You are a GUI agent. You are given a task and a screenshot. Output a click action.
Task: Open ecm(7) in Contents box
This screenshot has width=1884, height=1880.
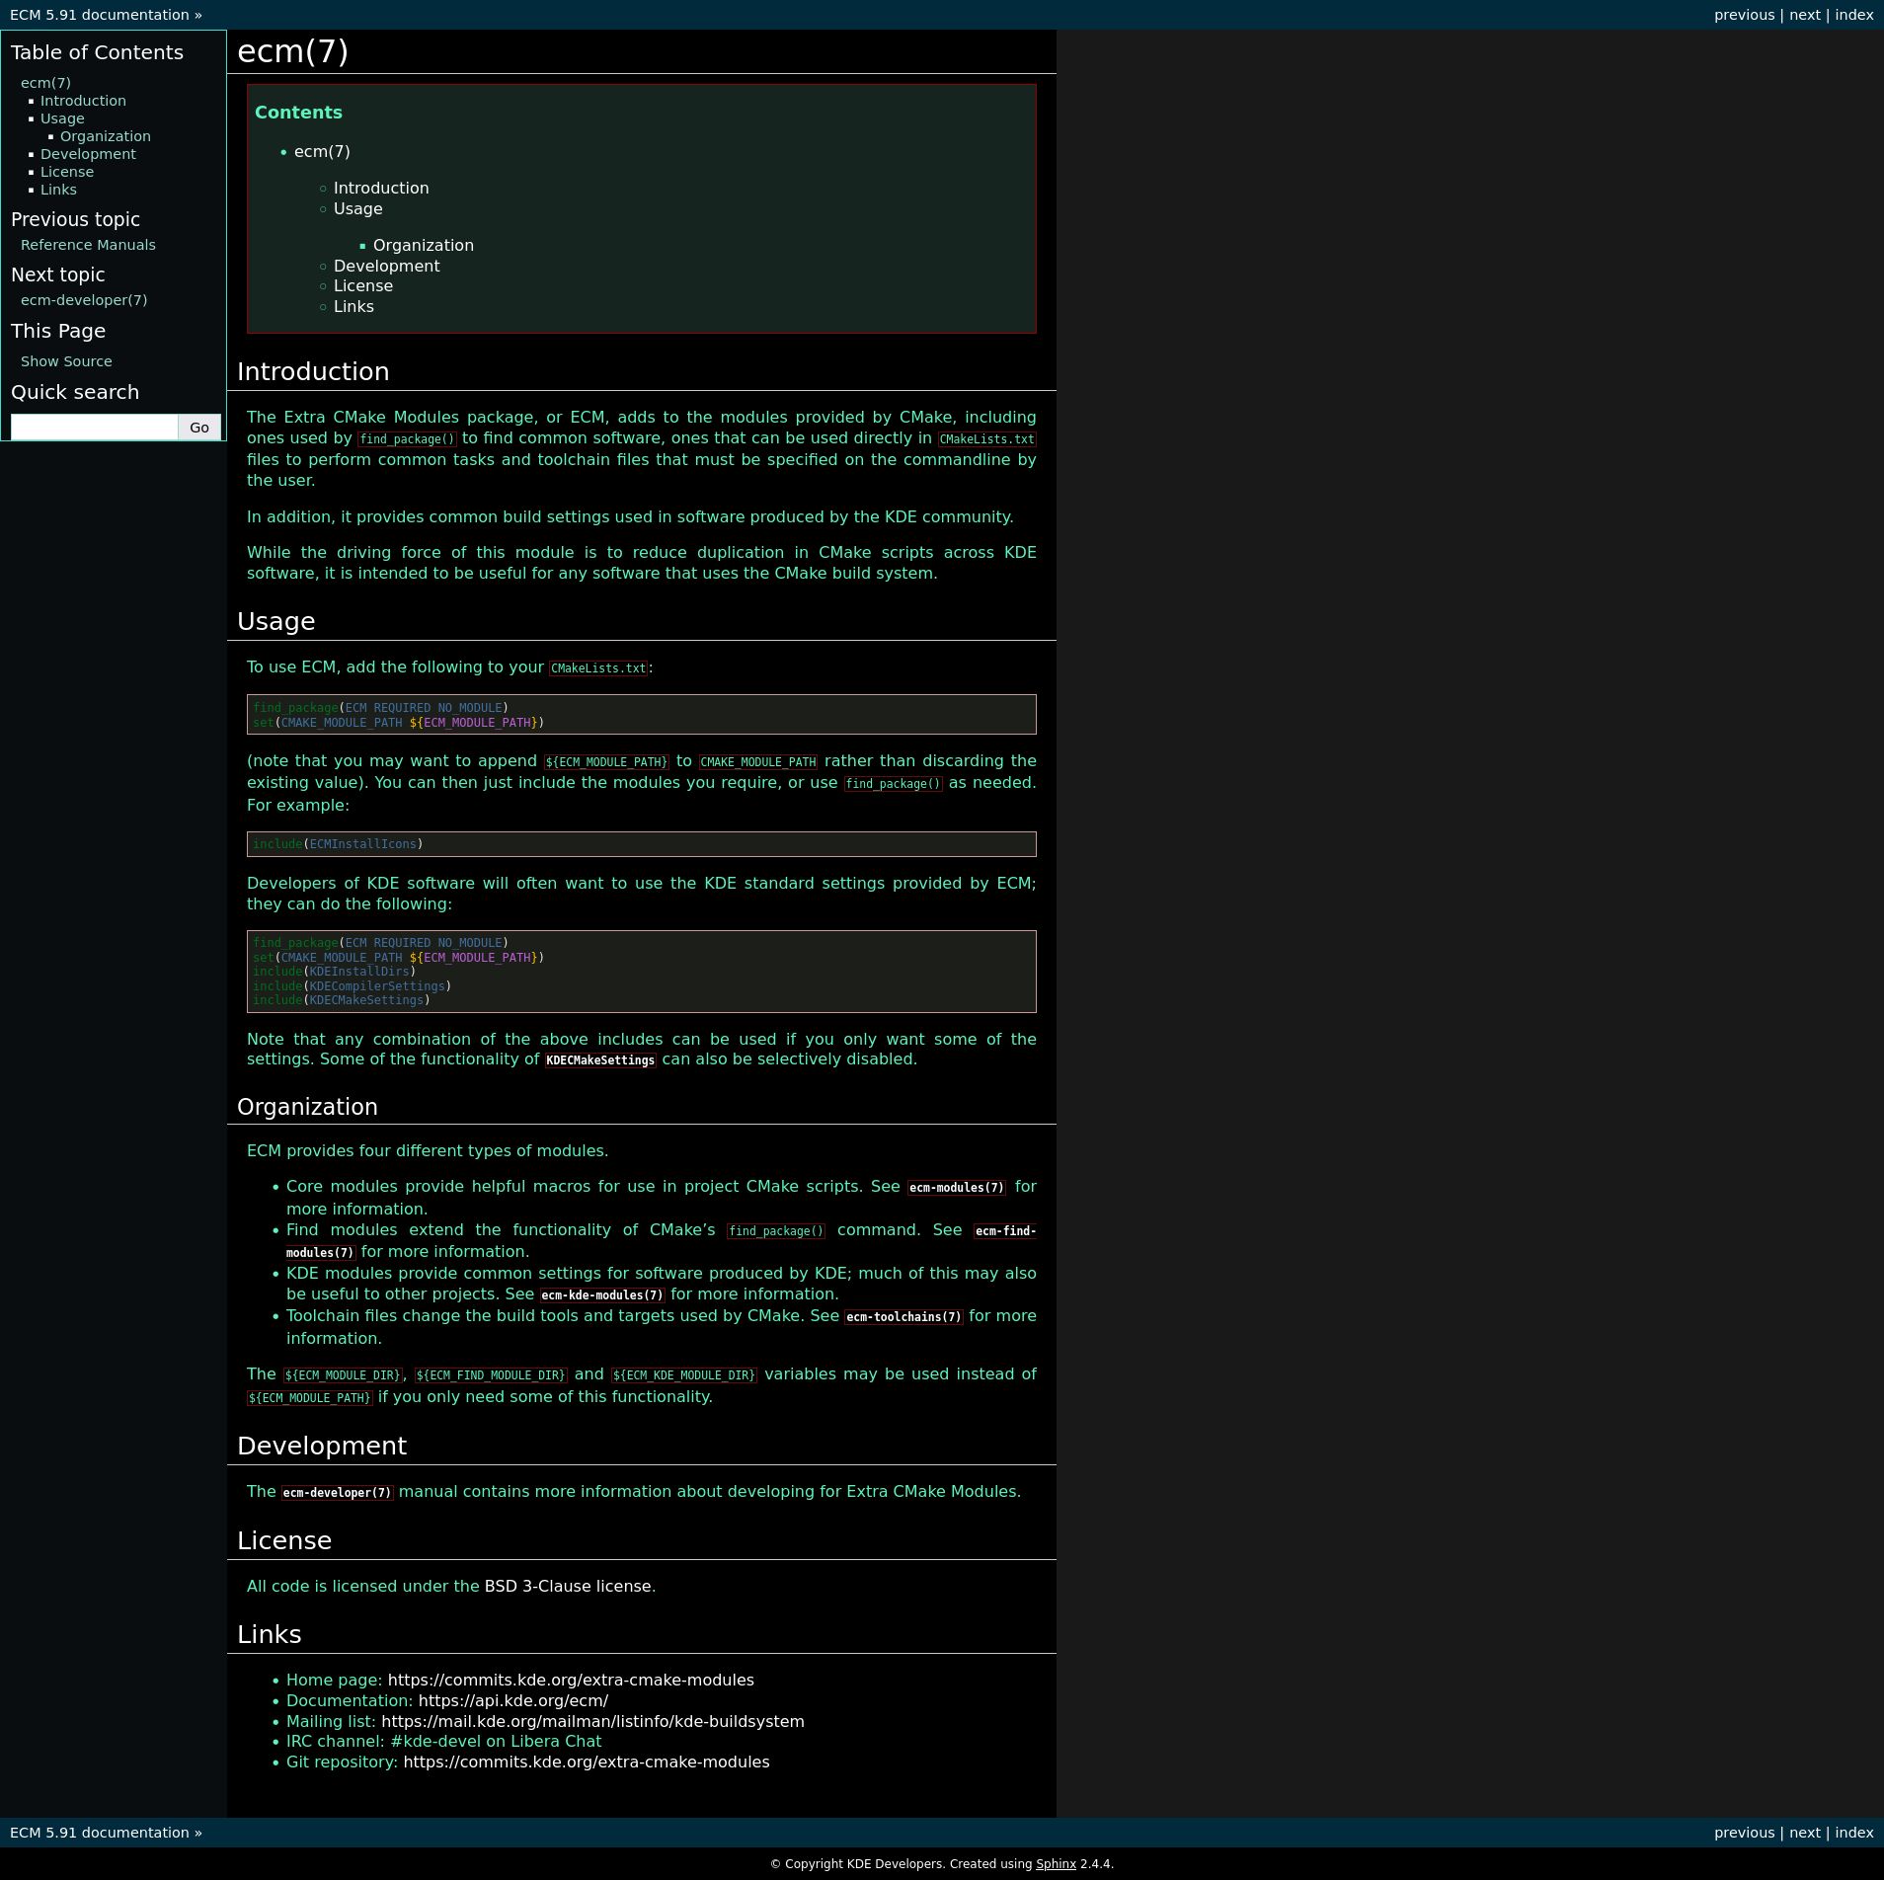click(322, 152)
